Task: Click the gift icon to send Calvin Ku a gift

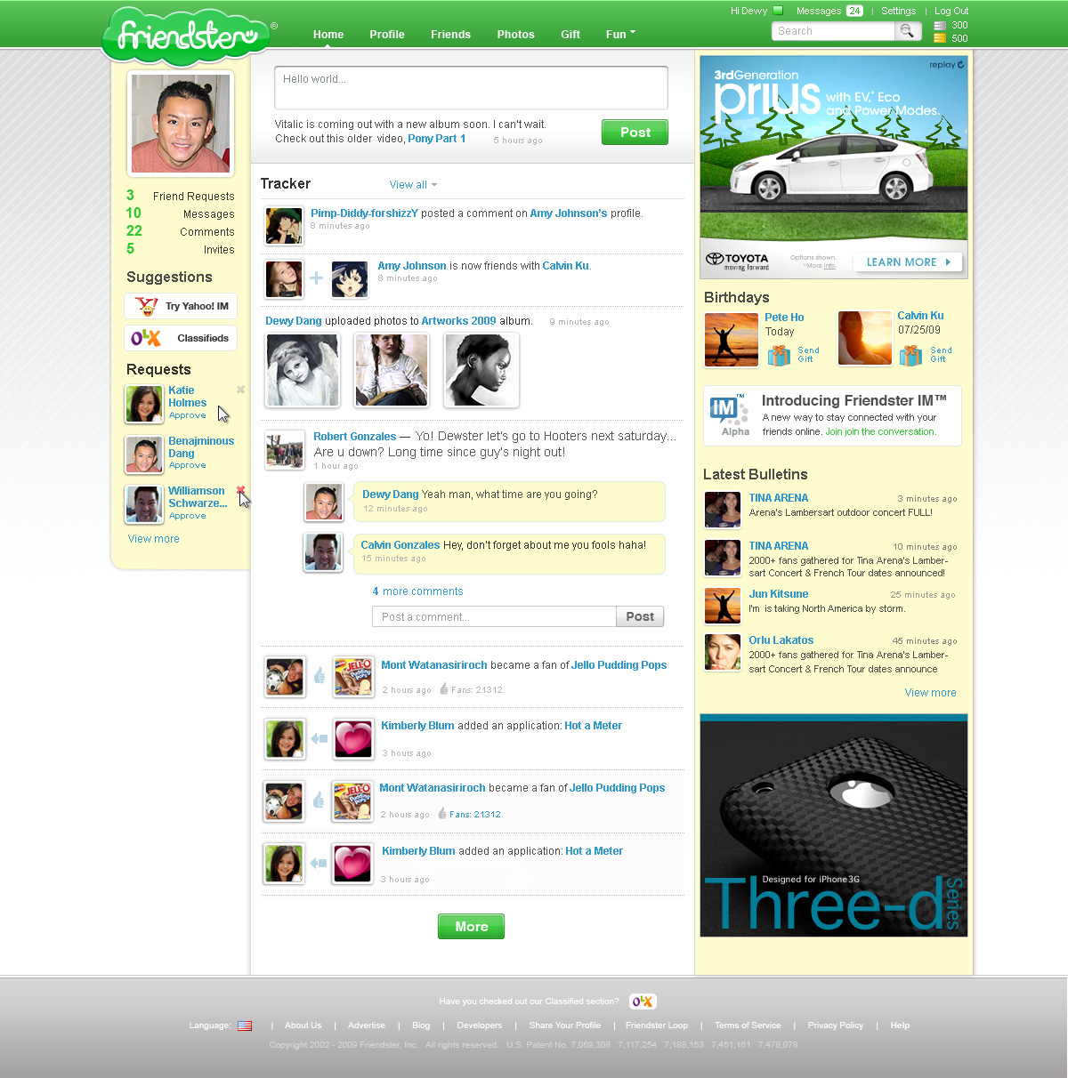Action: coord(910,355)
